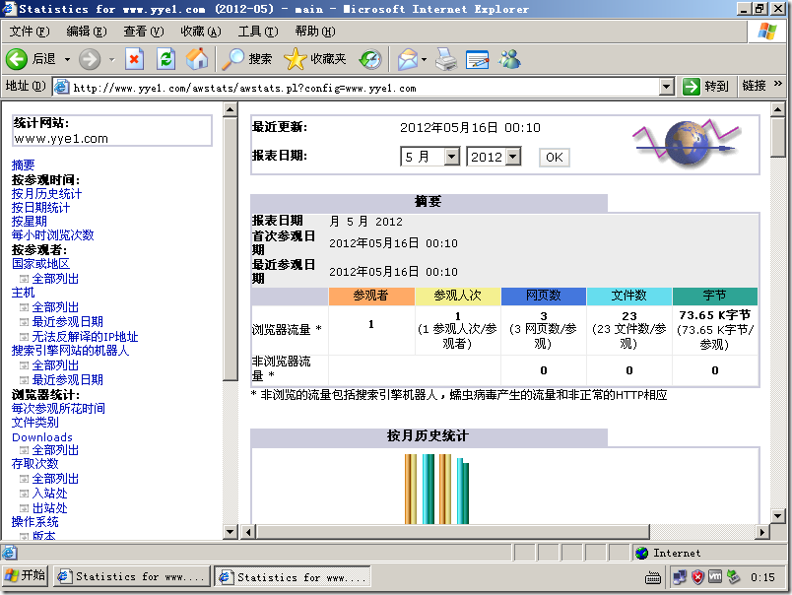Click the cyan 文件数 column header

click(x=629, y=296)
